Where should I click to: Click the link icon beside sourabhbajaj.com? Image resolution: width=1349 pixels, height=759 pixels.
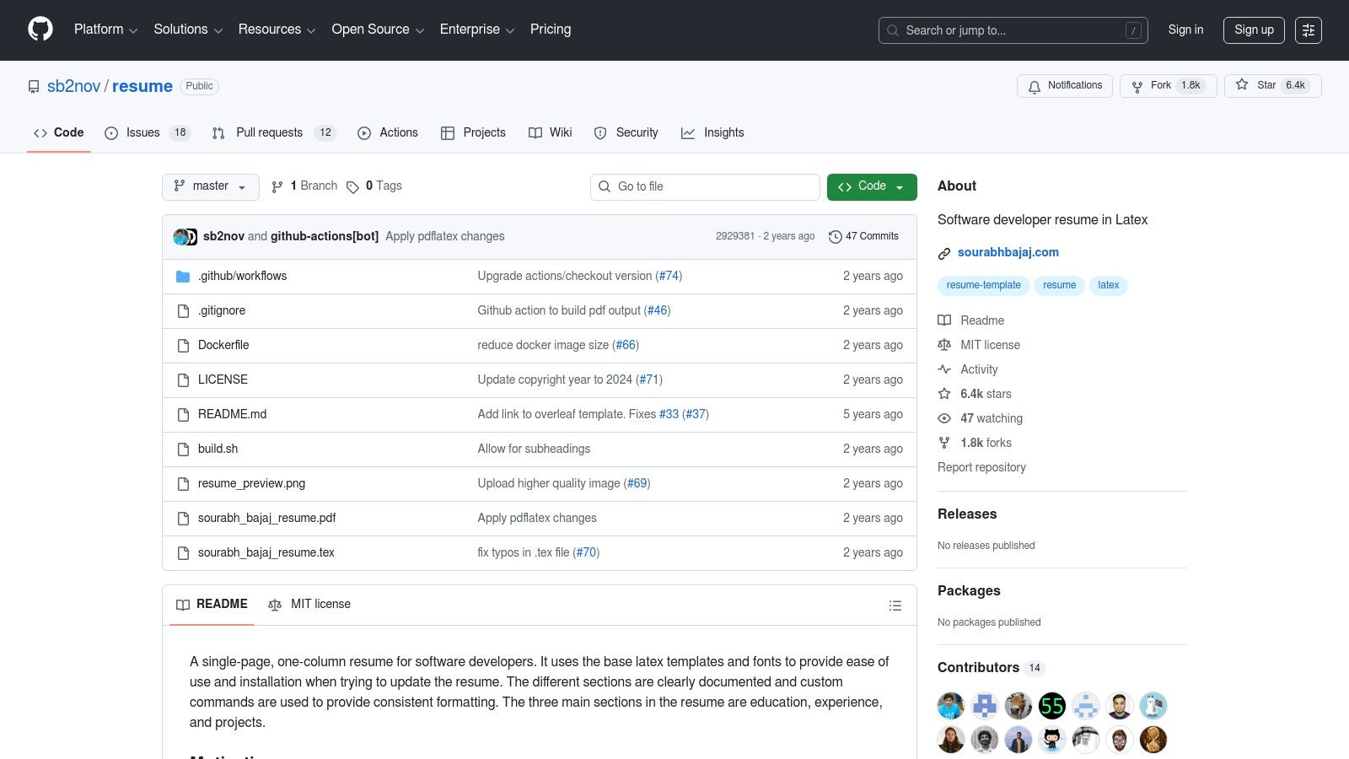(944, 252)
